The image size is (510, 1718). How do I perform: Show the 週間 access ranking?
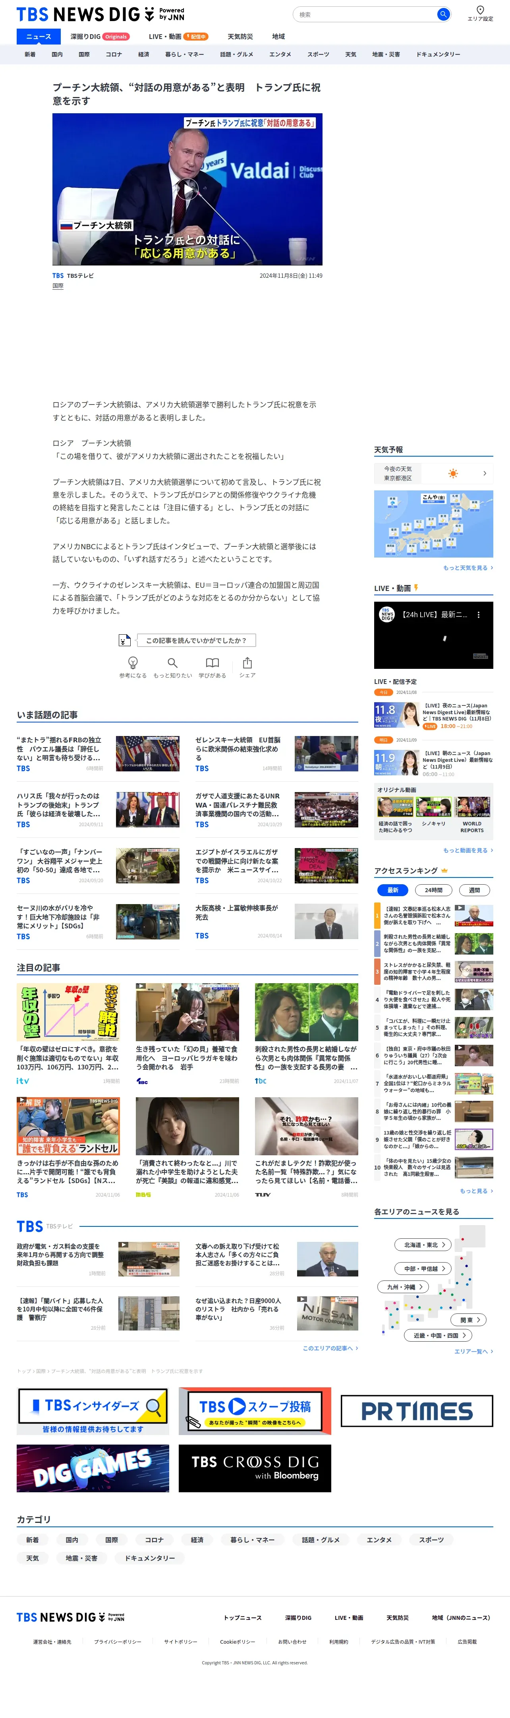474,890
